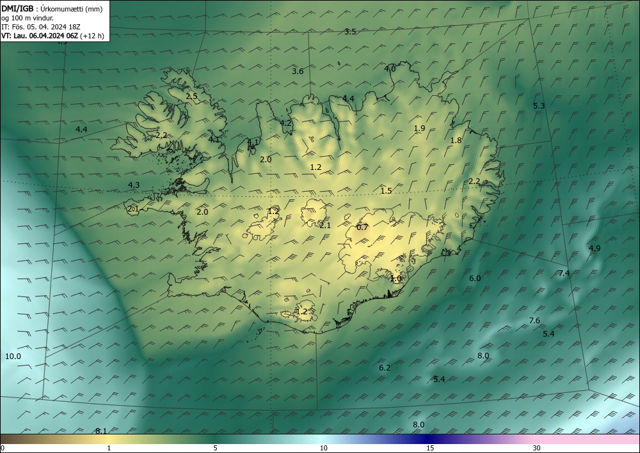The width and height of the screenshot is (640, 453).
Task: Click the DMI/IGB Úrkomumætti (mm) title line
Action: coord(52,8)
